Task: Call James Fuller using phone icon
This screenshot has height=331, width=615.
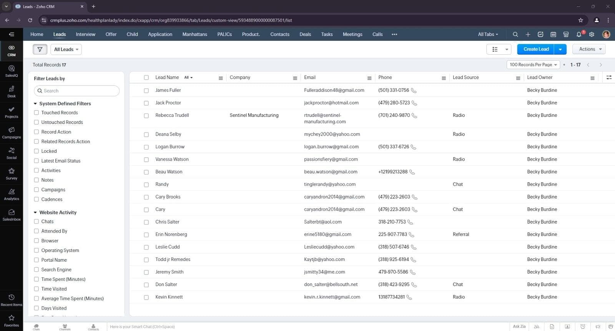Action: pos(414,90)
